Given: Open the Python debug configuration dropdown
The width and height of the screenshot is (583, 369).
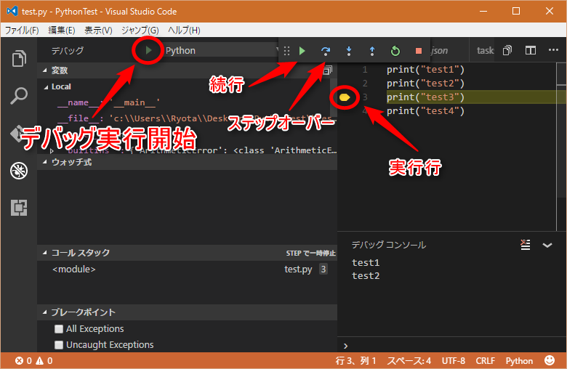Looking at the screenshot, I should coord(221,51).
